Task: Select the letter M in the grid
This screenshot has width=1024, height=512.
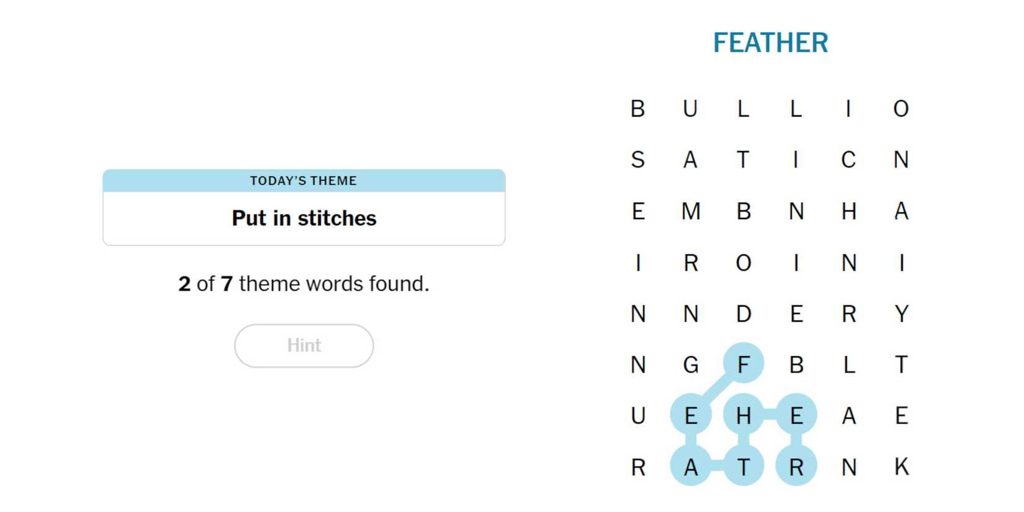Action: tap(691, 212)
